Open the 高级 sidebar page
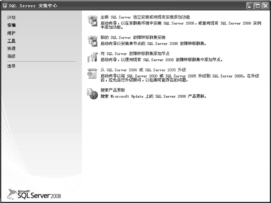The image size is (271, 203). [x=11, y=56]
